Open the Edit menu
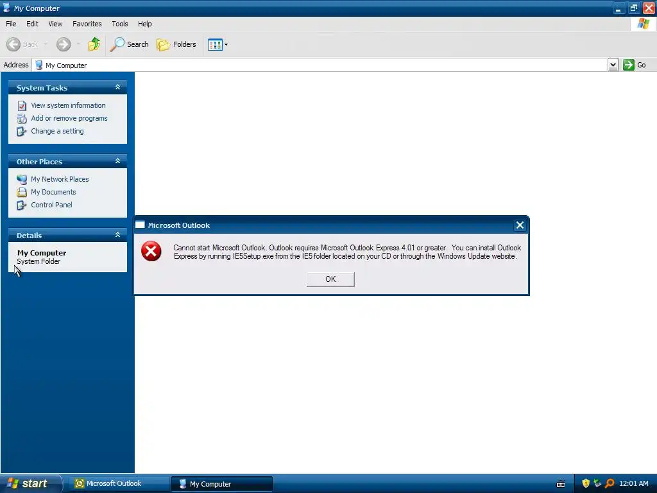The image size is (657, 493). click(32, 24)
